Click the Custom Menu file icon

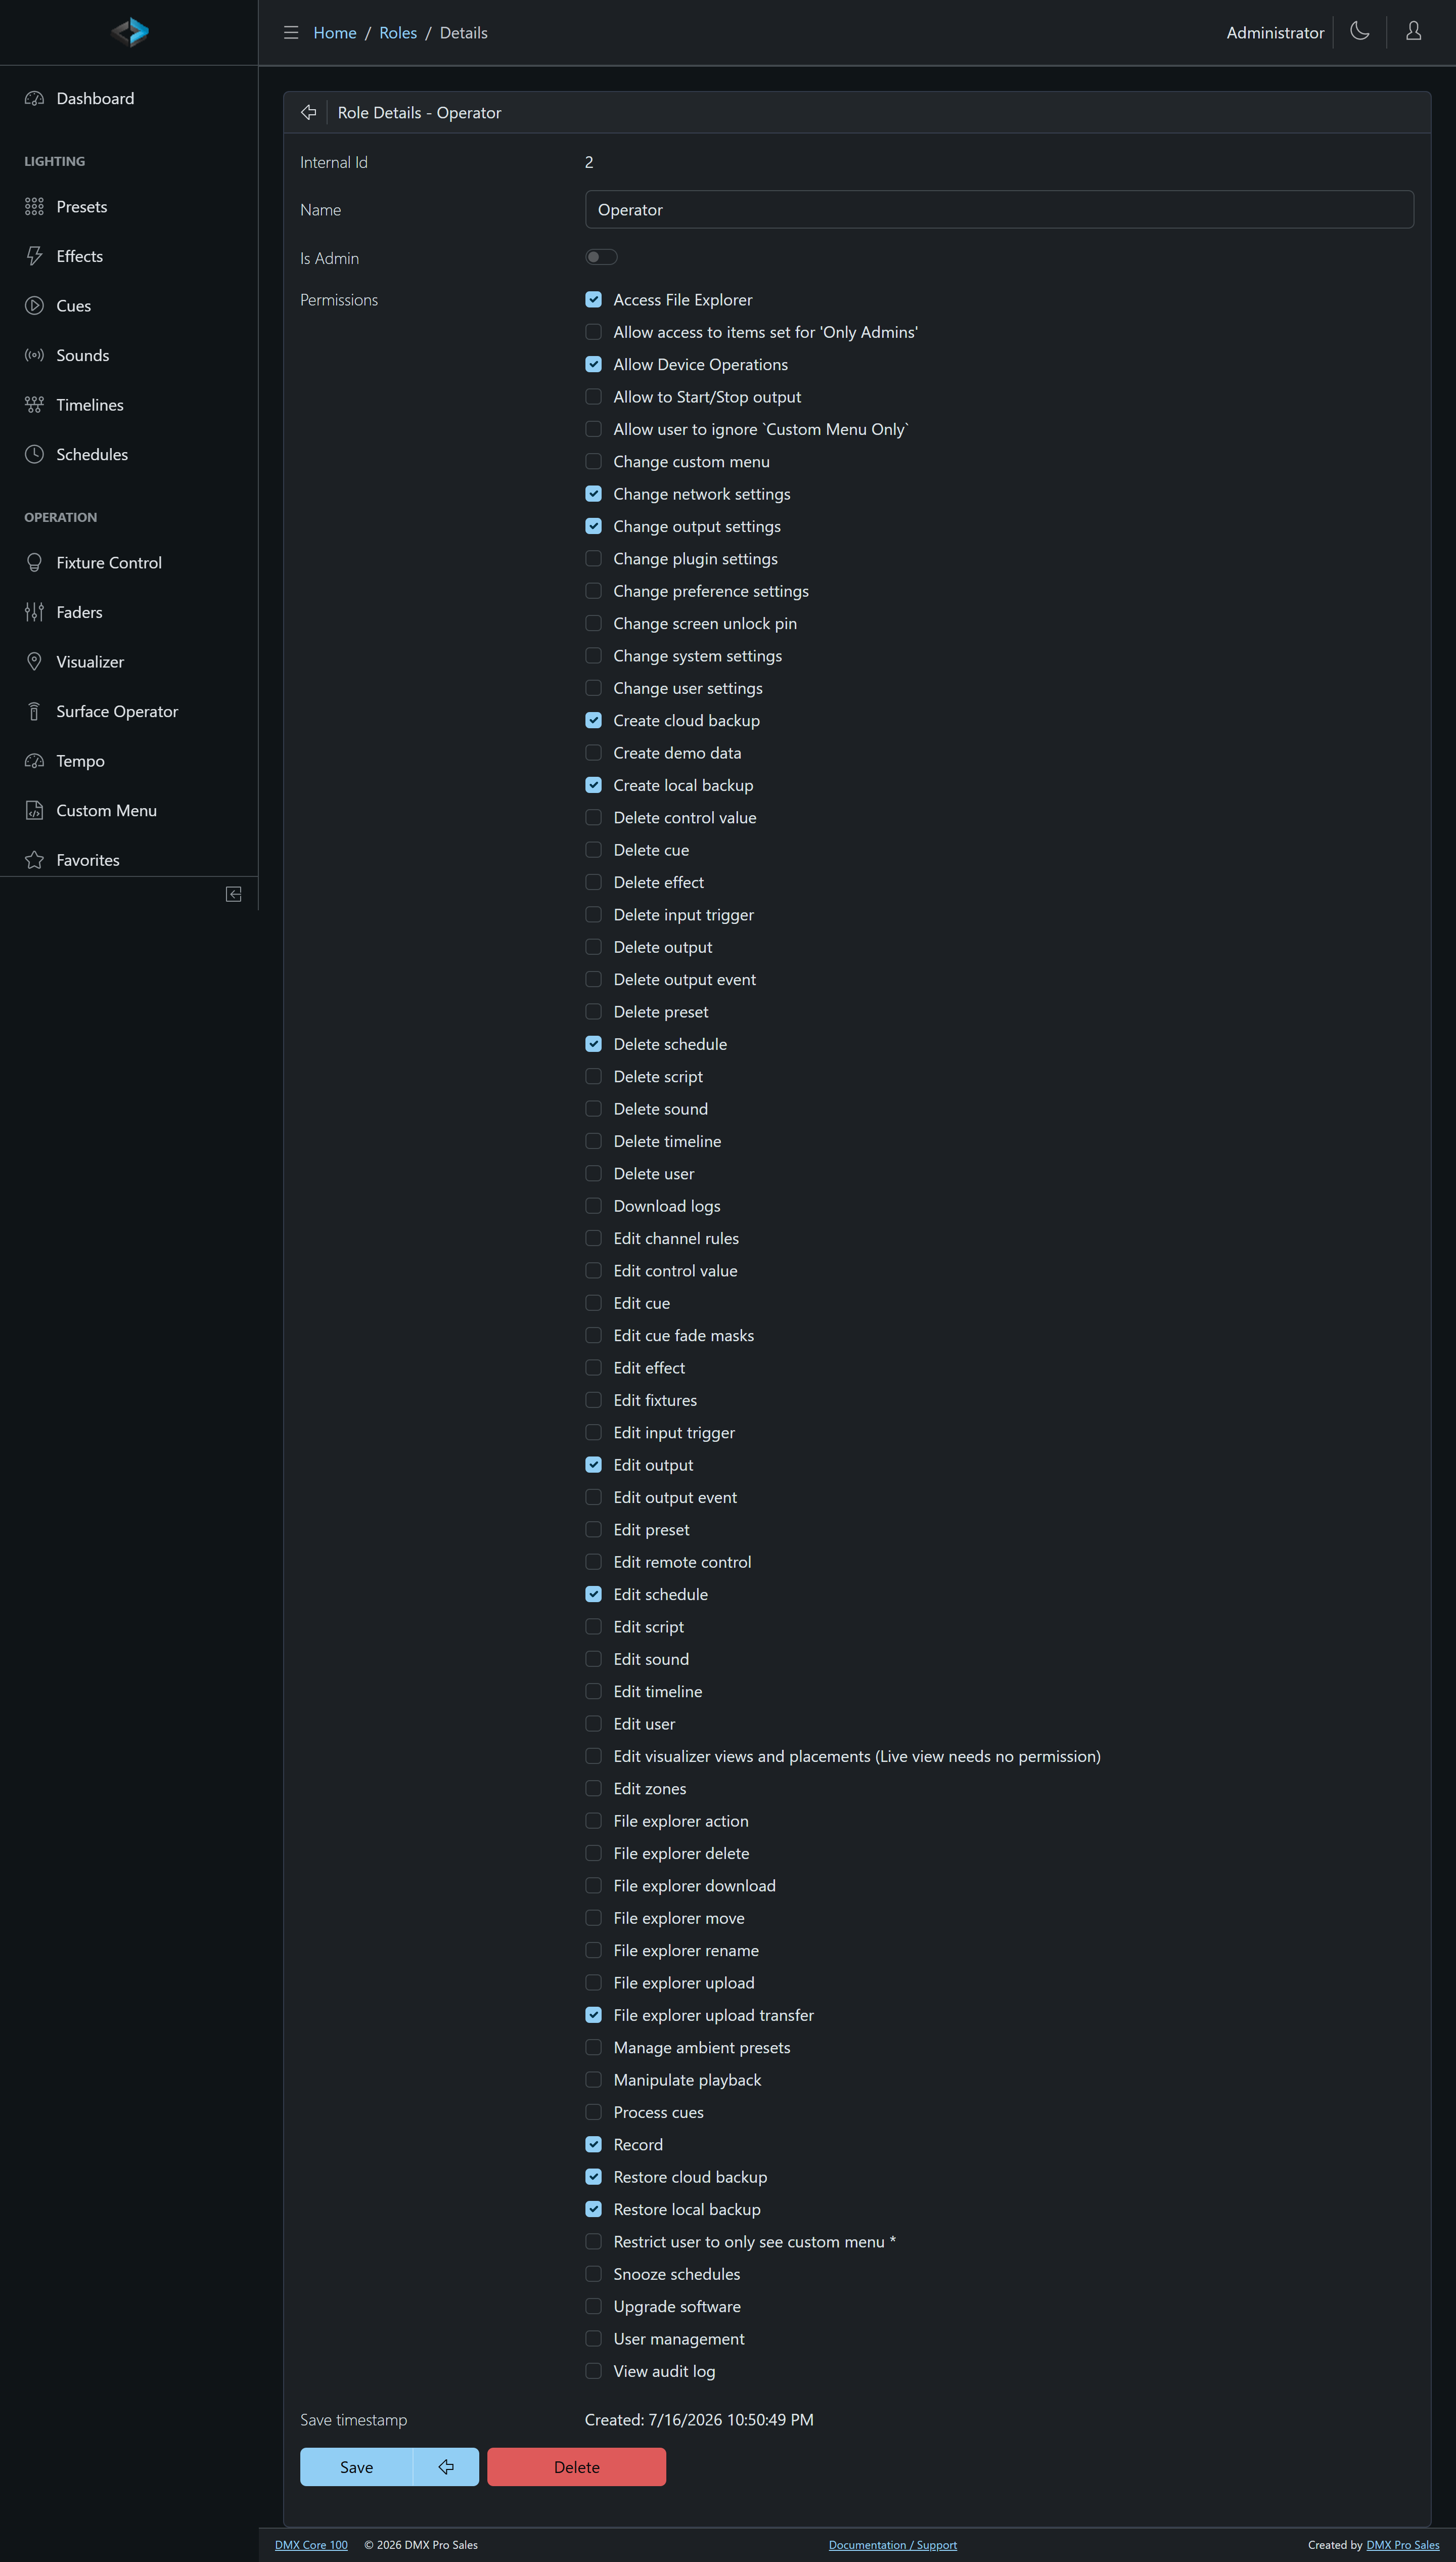pyautogui.click(x=34, y=810)
